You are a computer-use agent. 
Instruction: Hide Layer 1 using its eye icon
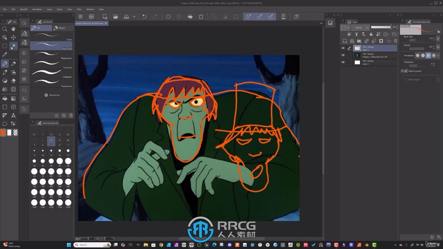click(x=343, y=48)
